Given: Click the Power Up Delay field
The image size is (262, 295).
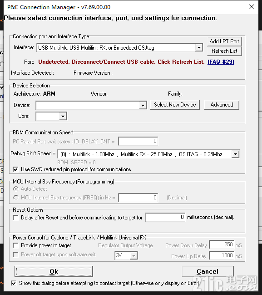Looking at the screenshot, I should (222, 256).
